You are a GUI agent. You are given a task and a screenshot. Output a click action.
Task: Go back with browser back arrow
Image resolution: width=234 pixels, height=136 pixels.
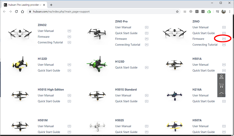click(x=4, y=12)
